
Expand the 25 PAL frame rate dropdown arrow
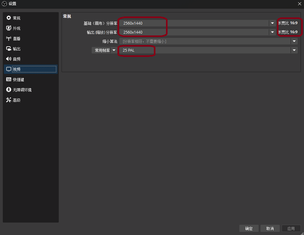294,50
